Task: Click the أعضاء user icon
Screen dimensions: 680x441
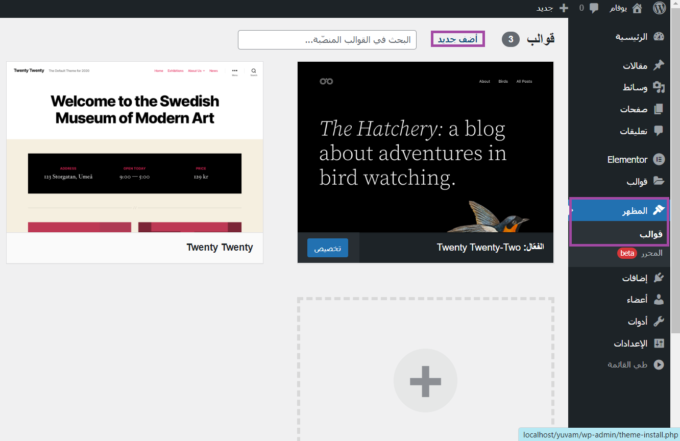Action: (x=659, y=300)
